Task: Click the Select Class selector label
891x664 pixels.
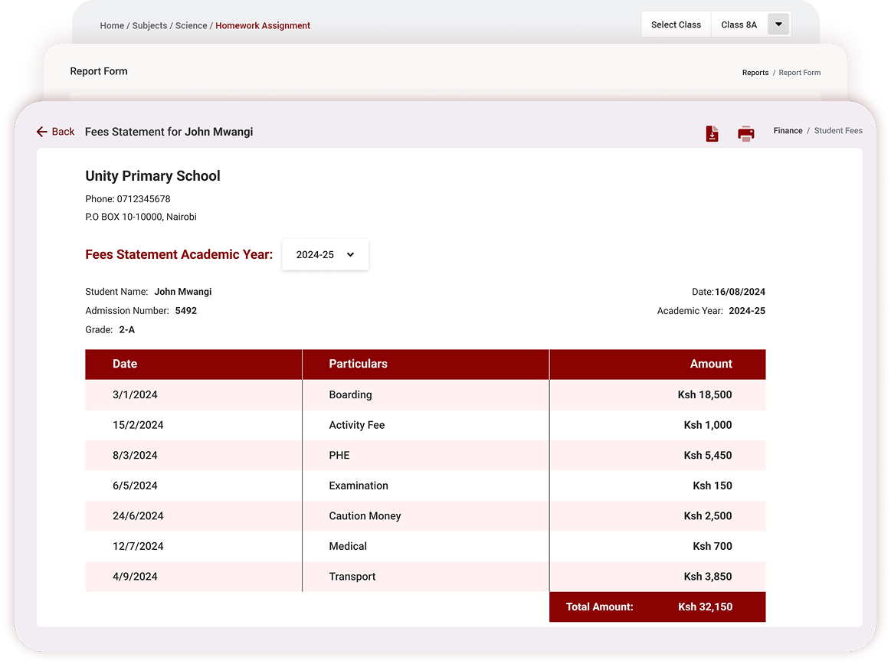Action: 676,25
